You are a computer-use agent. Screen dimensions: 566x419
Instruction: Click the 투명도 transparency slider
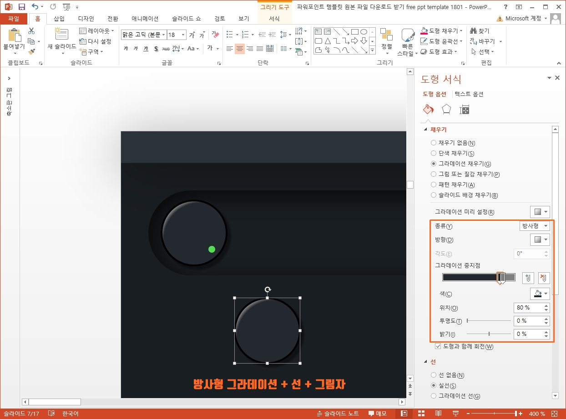(x=489, y=321)
